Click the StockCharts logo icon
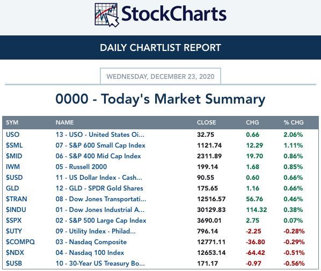This screenshot has height=271, width=321. click(107, 15)
